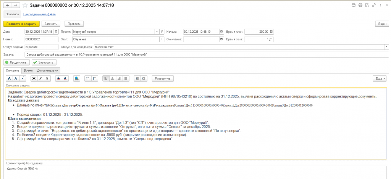Expand the Проект dropdown list
Viewport: 391px width, 179px height.
[157, 32]
